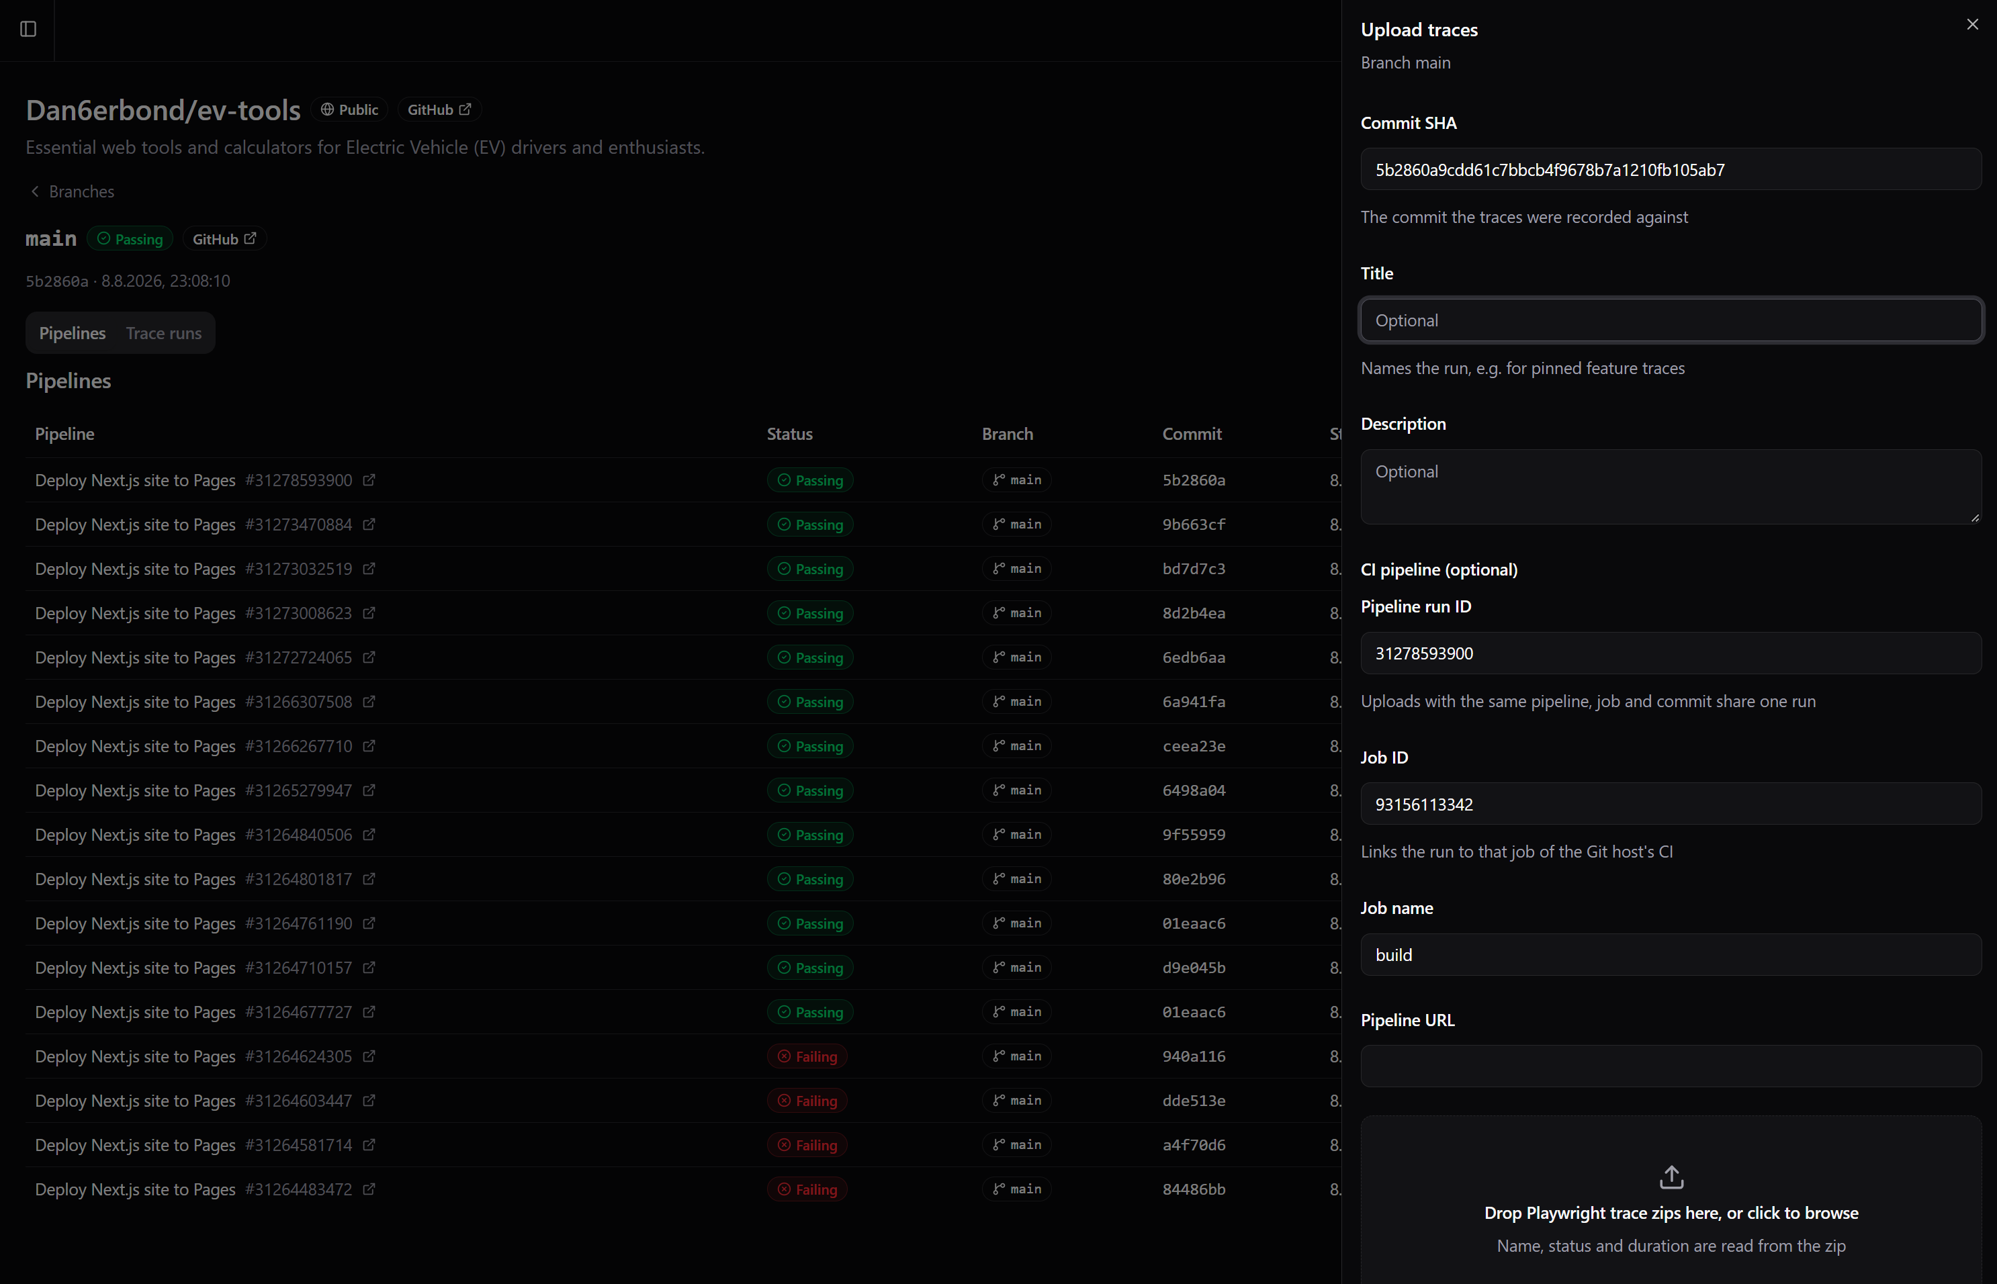Click the Failing status for commit 940a116
Image resolution: width=1997 pixels, height=1284 pixels.
pyautogui.click(x=807, y=1056)
